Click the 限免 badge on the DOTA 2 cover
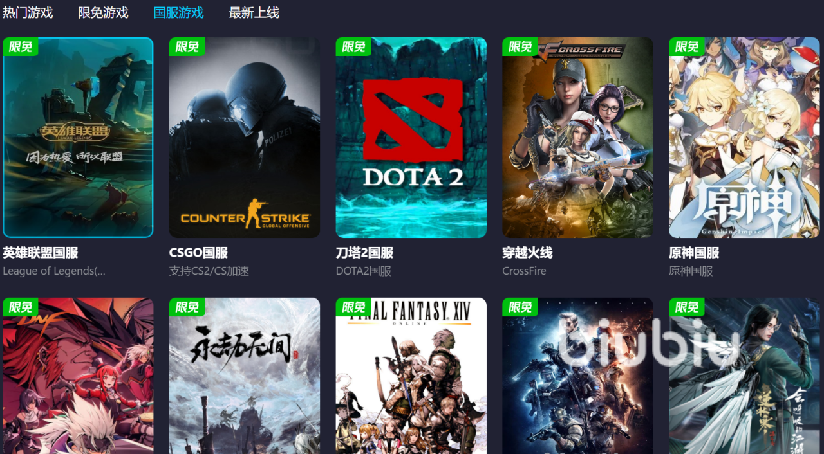The width and height of the screenshot is (824, 454). pos(353,47)
